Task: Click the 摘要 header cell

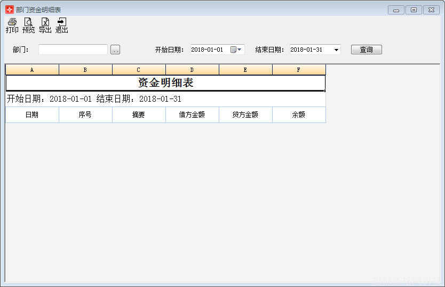Action: coord(139,114)
